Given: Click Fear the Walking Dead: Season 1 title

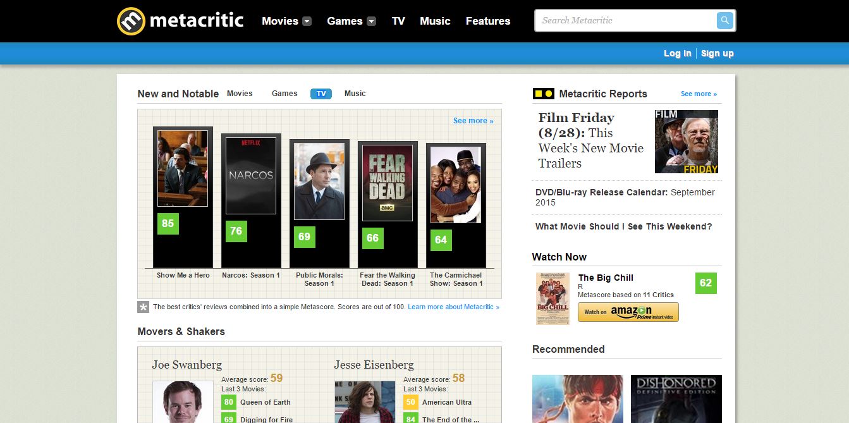Looking at the screenshot, I should click(388, 279).
